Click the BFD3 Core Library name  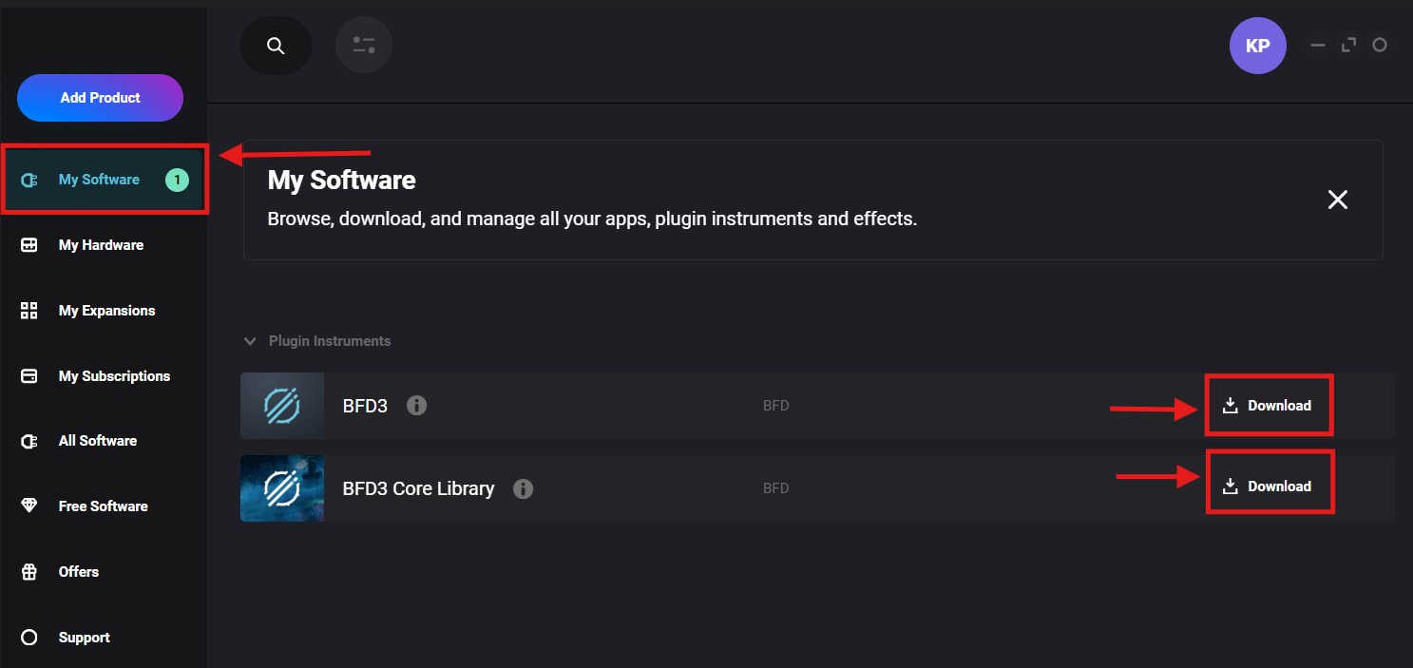click(x=418, y=489)
